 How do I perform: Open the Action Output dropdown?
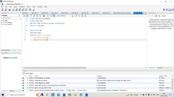(34, 74)
